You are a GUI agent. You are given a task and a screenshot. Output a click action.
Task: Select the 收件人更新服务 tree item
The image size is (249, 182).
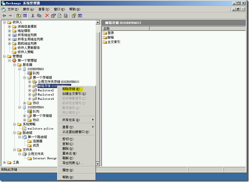click(x=29, y=48)
